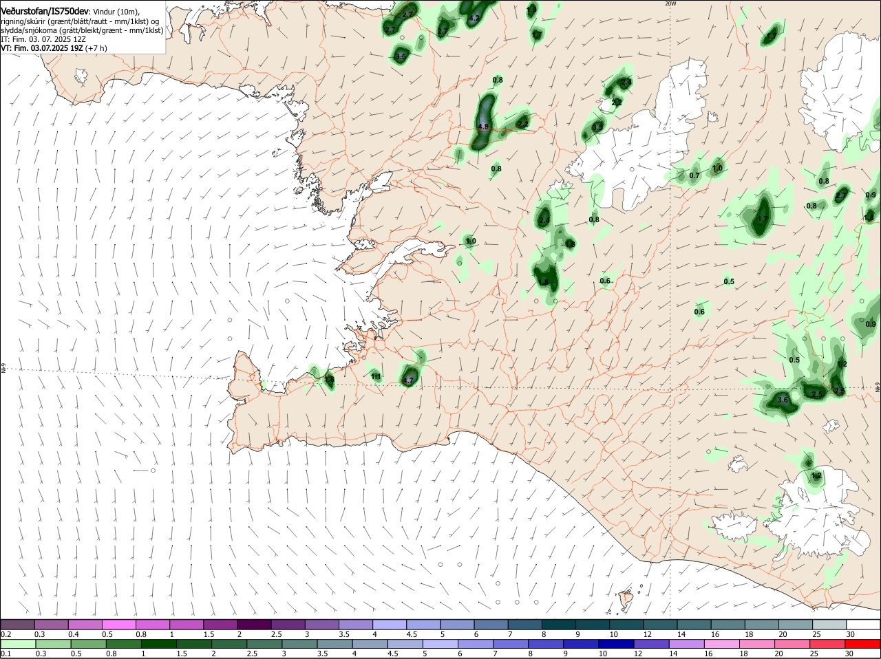The width and height of the screenshot is (881, 659).
Task: Click the 0.7 precipitation value on the map
Action: (694, 175)
